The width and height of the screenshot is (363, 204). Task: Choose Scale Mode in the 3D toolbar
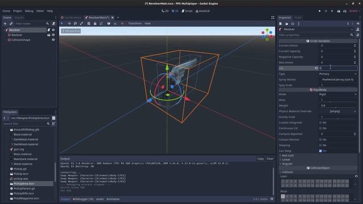point(82,23)
